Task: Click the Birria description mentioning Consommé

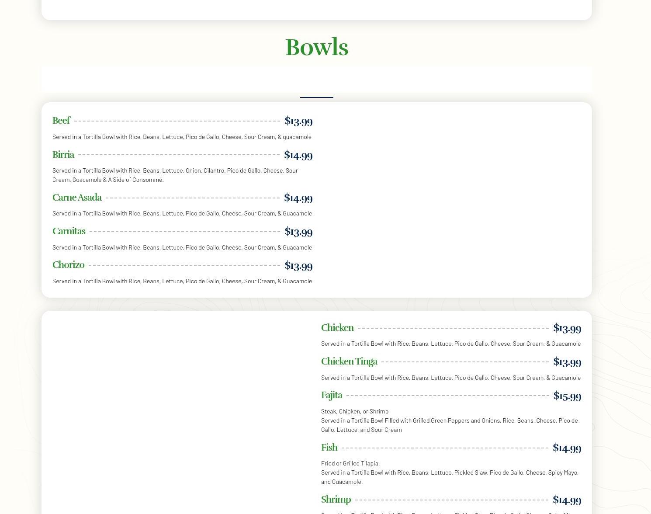Action: pyautogui.click(x=175, y=175)
